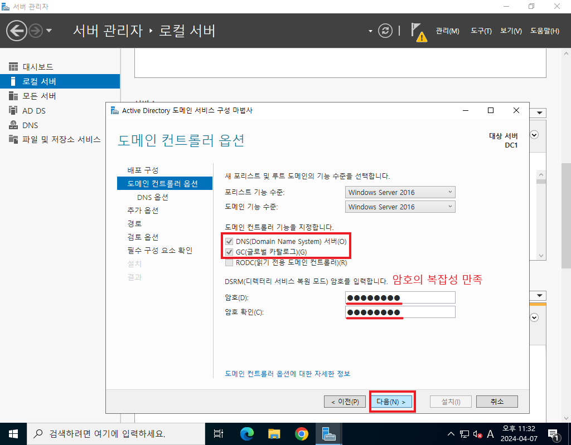Open the 보기(V) menu

[x=511, y=31]
